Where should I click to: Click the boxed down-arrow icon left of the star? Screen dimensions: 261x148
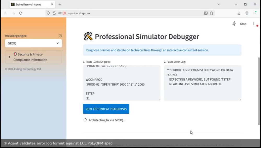click(x=206, y=13)
